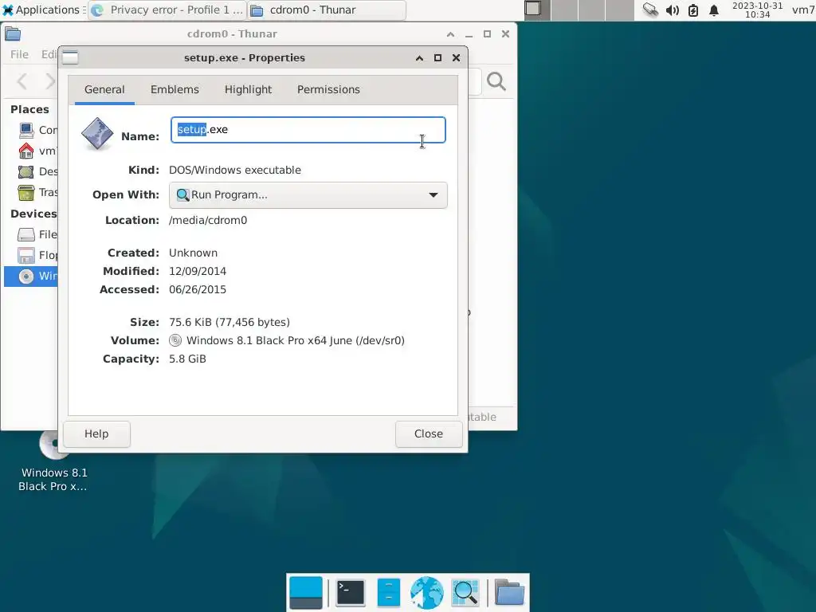This screenshot has width=816, height=612.
Task: Click the network connection tray icon
Action: [650, 10]
